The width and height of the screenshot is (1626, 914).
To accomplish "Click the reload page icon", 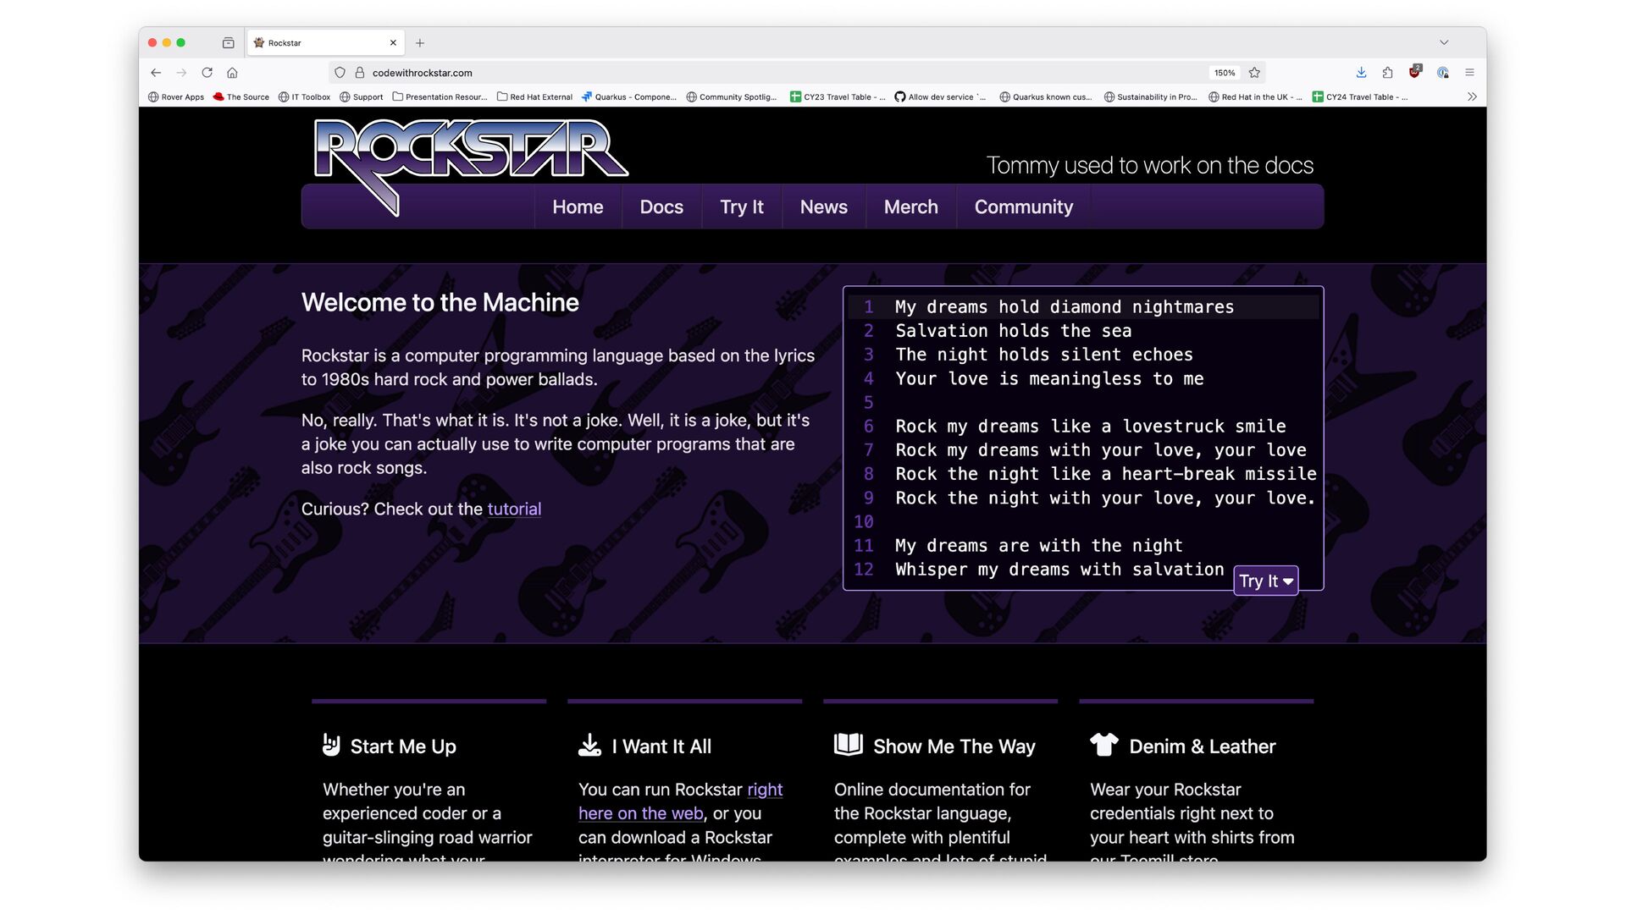I will coord(207,73).
